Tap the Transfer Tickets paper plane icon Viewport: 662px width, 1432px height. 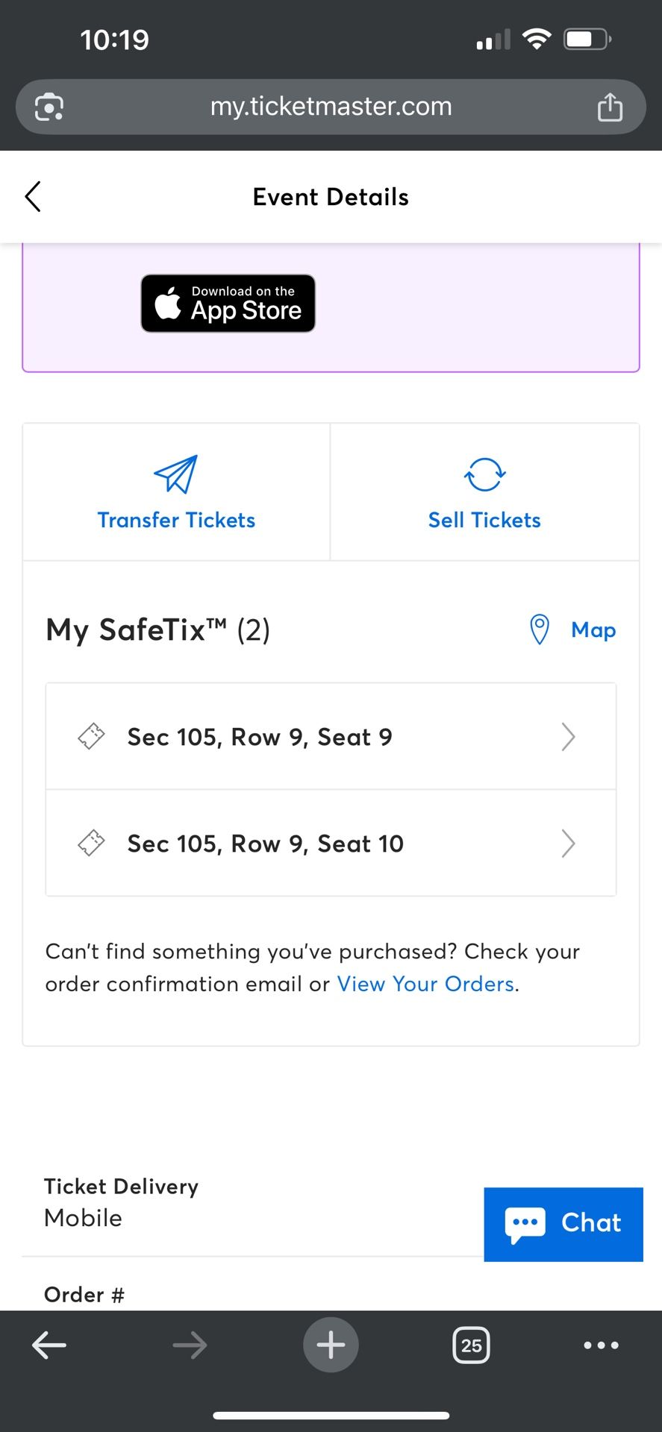[176, 474]
